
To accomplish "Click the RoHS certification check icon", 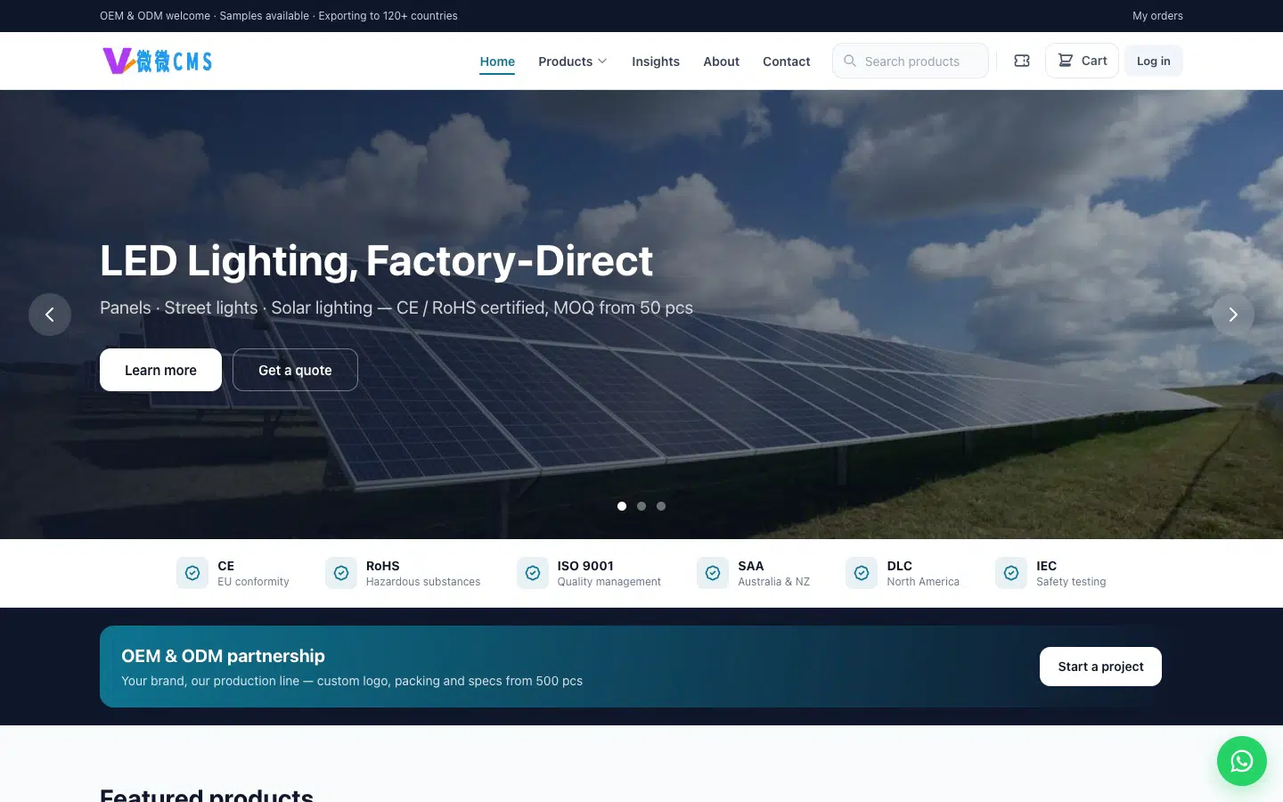I will coord(341,573).
